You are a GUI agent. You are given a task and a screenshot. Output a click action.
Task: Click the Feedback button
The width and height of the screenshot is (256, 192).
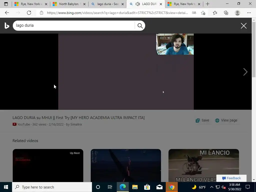point(231,178)
